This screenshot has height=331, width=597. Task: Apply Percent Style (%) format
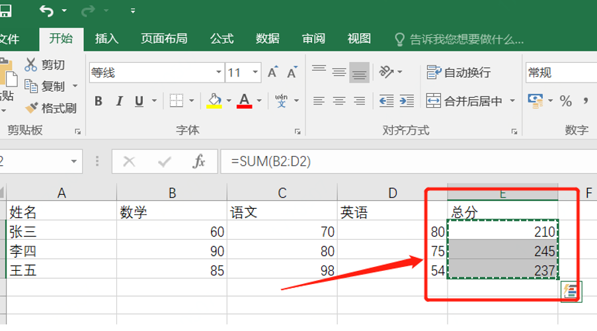566,101
